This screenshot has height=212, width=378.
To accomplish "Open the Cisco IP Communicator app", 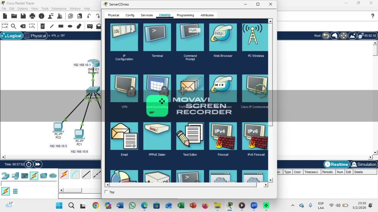I will pyautogui.click(x=255, y=89).
